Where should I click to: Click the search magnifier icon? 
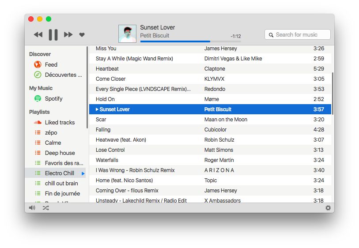(x=271, y=35)
